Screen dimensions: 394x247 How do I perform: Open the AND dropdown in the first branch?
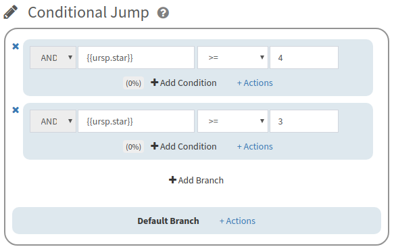53,58
